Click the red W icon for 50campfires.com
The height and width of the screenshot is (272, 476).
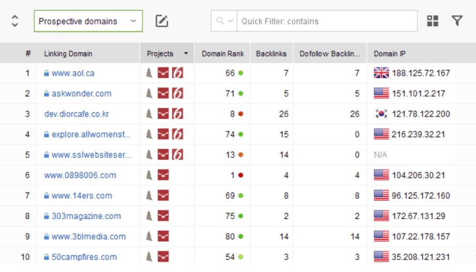(x=163, y=256)
